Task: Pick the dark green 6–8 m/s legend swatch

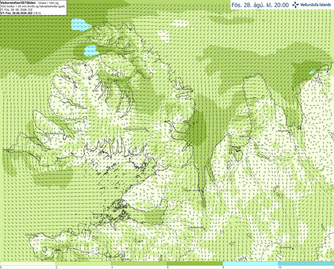Action: (x=195, y=264)
